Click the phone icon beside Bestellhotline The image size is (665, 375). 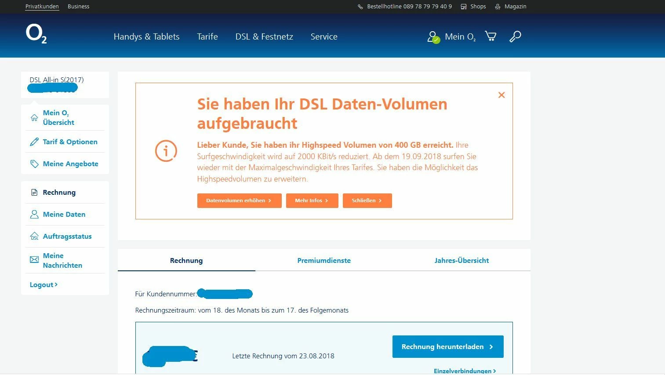(360, 7)
